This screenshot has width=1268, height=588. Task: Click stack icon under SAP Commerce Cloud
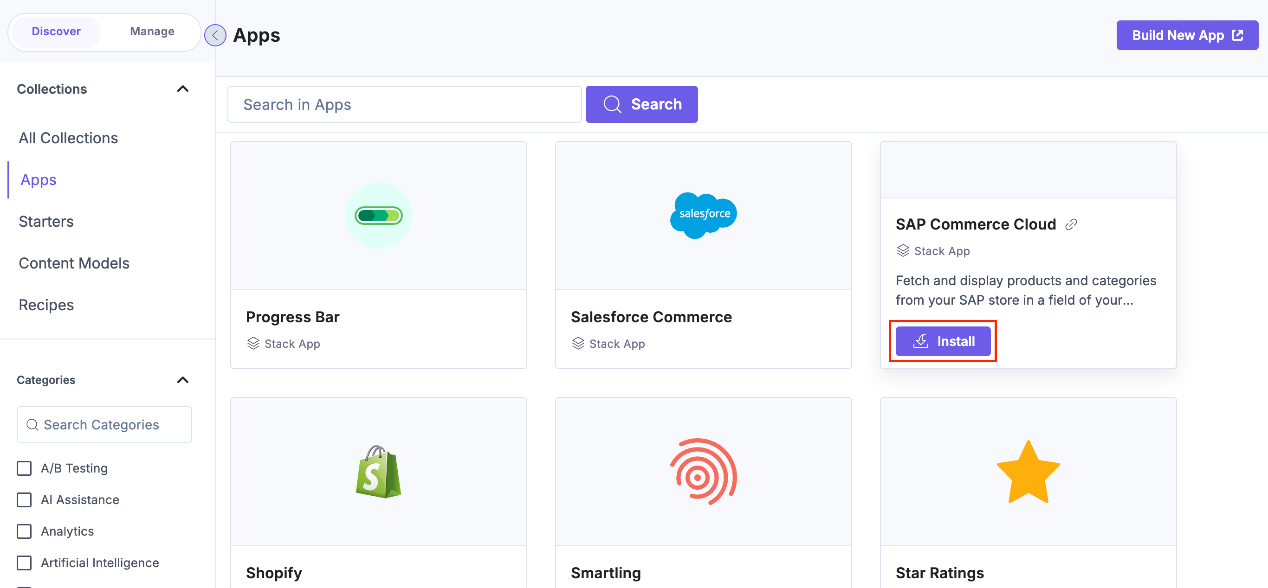coord(903,251)
